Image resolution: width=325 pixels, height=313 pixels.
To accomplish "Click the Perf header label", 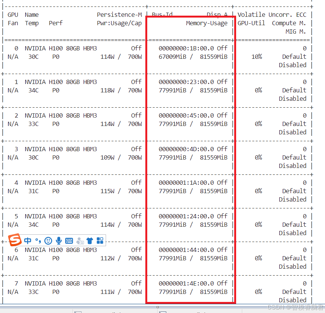I will 56,23.
